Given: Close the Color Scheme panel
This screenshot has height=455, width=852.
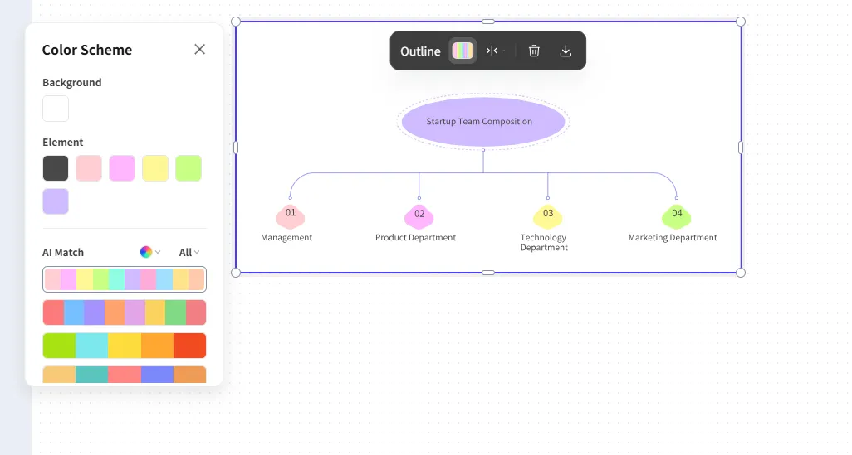Looking at the screenshot, I should 199,50.
